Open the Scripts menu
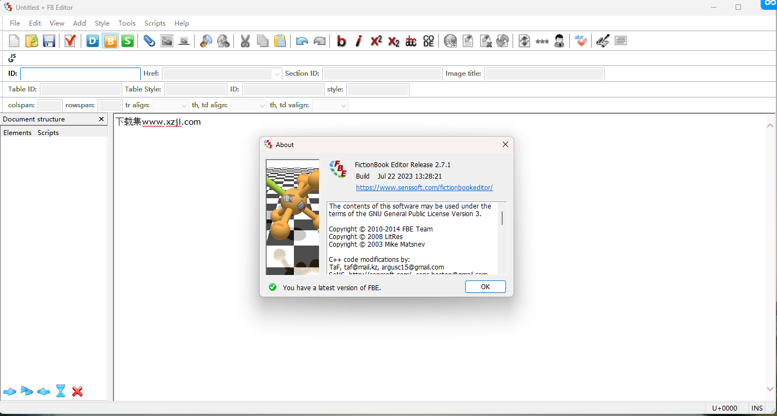This screenshot has width=777, height=416. (155, 23)
